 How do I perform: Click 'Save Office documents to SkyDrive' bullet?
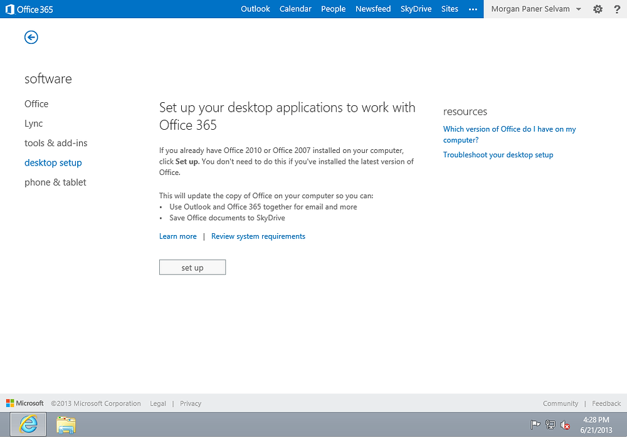coord(227,218)
